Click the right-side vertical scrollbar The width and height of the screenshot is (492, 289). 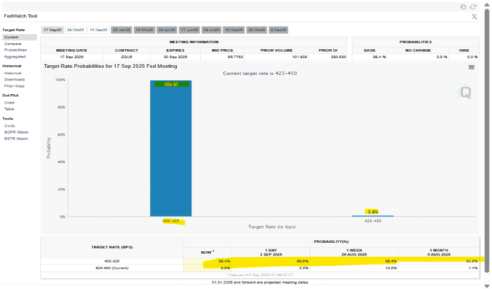click(x=487, y=144)
